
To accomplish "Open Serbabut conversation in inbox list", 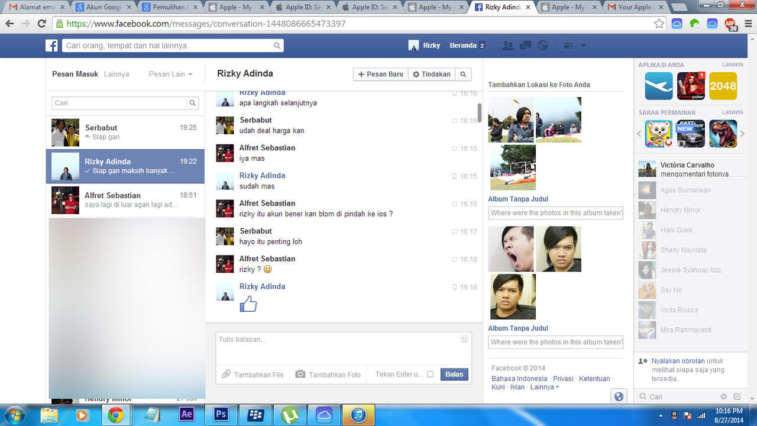I will coord(125,132).
